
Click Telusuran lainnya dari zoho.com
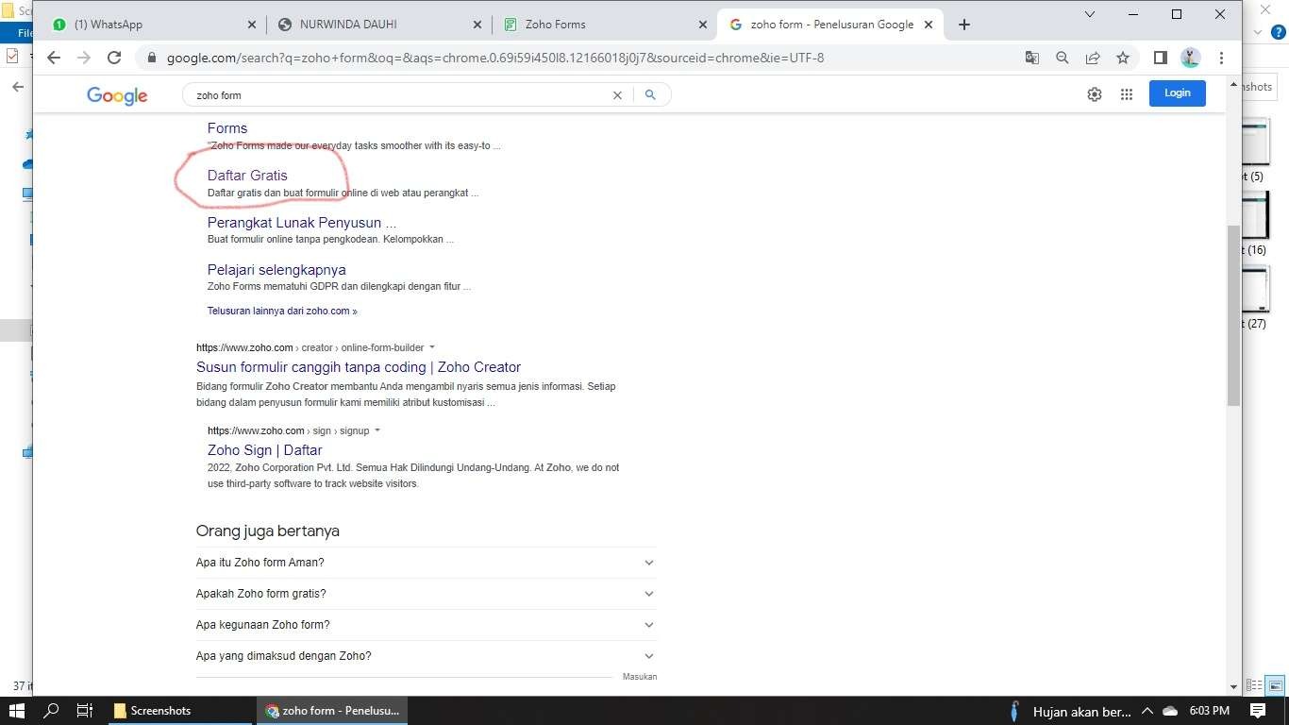tap(282, 311)
